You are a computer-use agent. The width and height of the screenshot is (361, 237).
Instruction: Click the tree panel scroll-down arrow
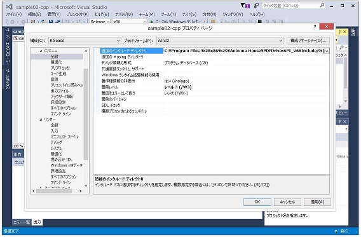click(86, 186)
